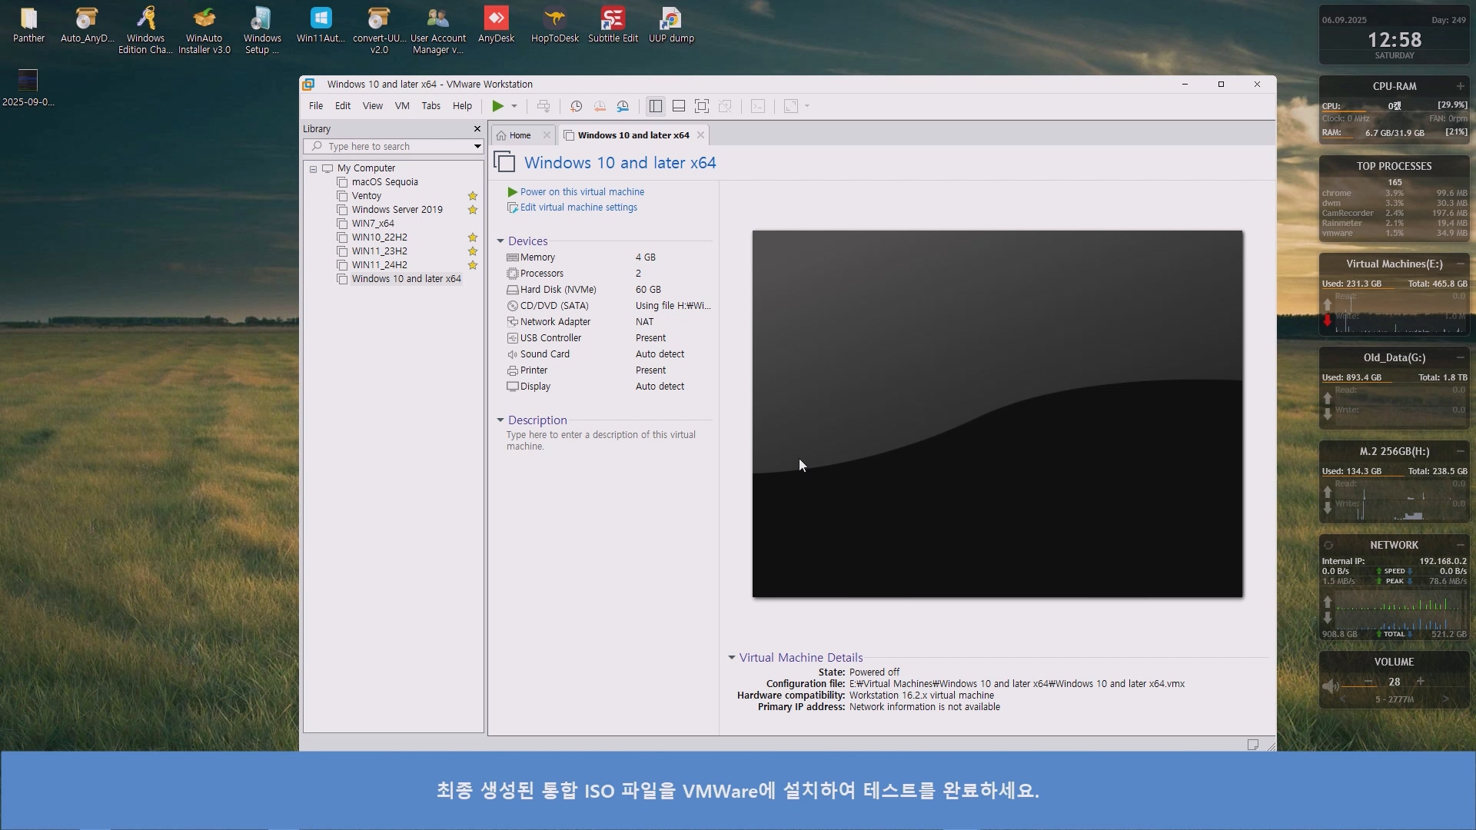
Task: Click Edit virtual machine settings link
Action: point(579,207)
